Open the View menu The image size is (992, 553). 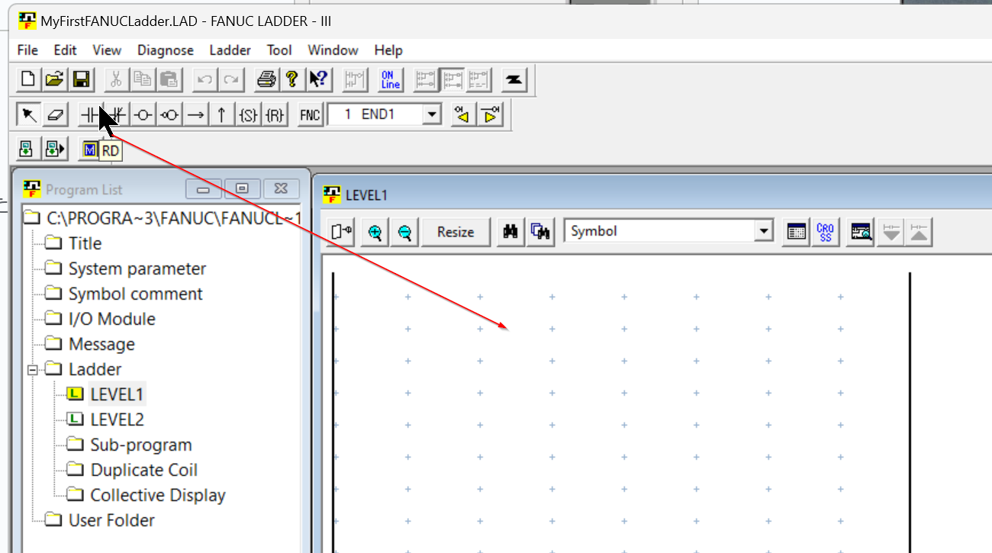click(x=107, y=50)
